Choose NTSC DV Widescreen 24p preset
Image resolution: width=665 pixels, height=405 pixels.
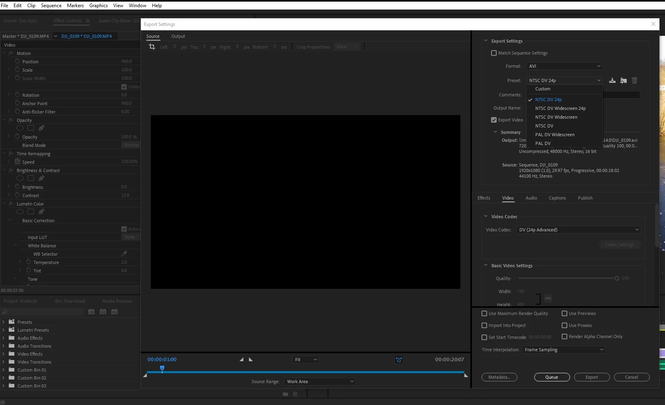click(560, 108)
